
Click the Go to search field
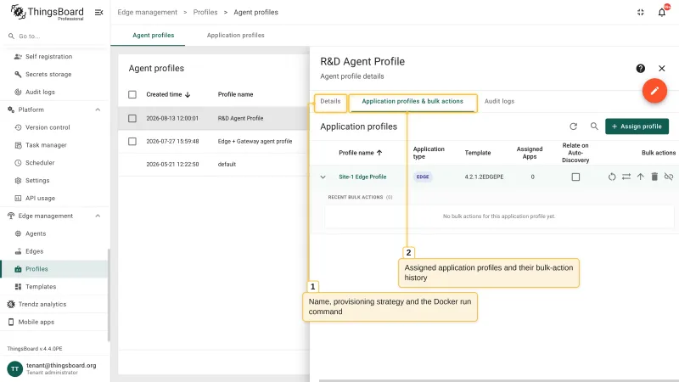point(54,37)
